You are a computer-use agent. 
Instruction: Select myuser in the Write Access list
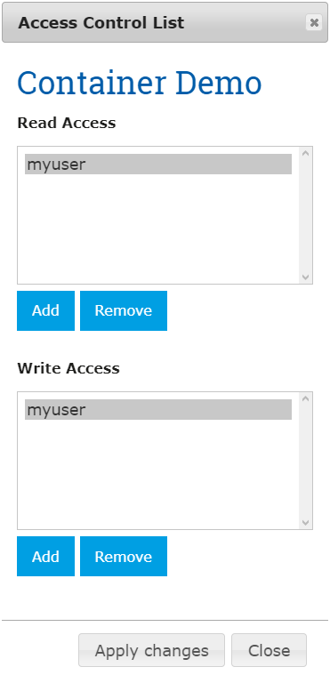pos(158,409)
